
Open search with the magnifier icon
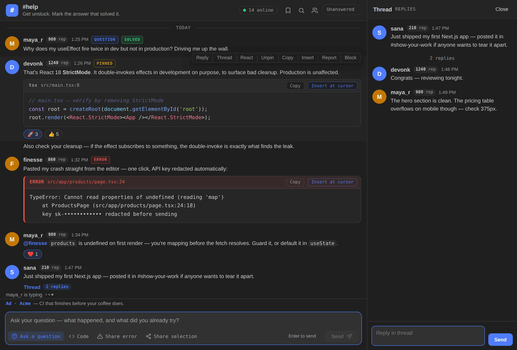click(x=301, y=10)
